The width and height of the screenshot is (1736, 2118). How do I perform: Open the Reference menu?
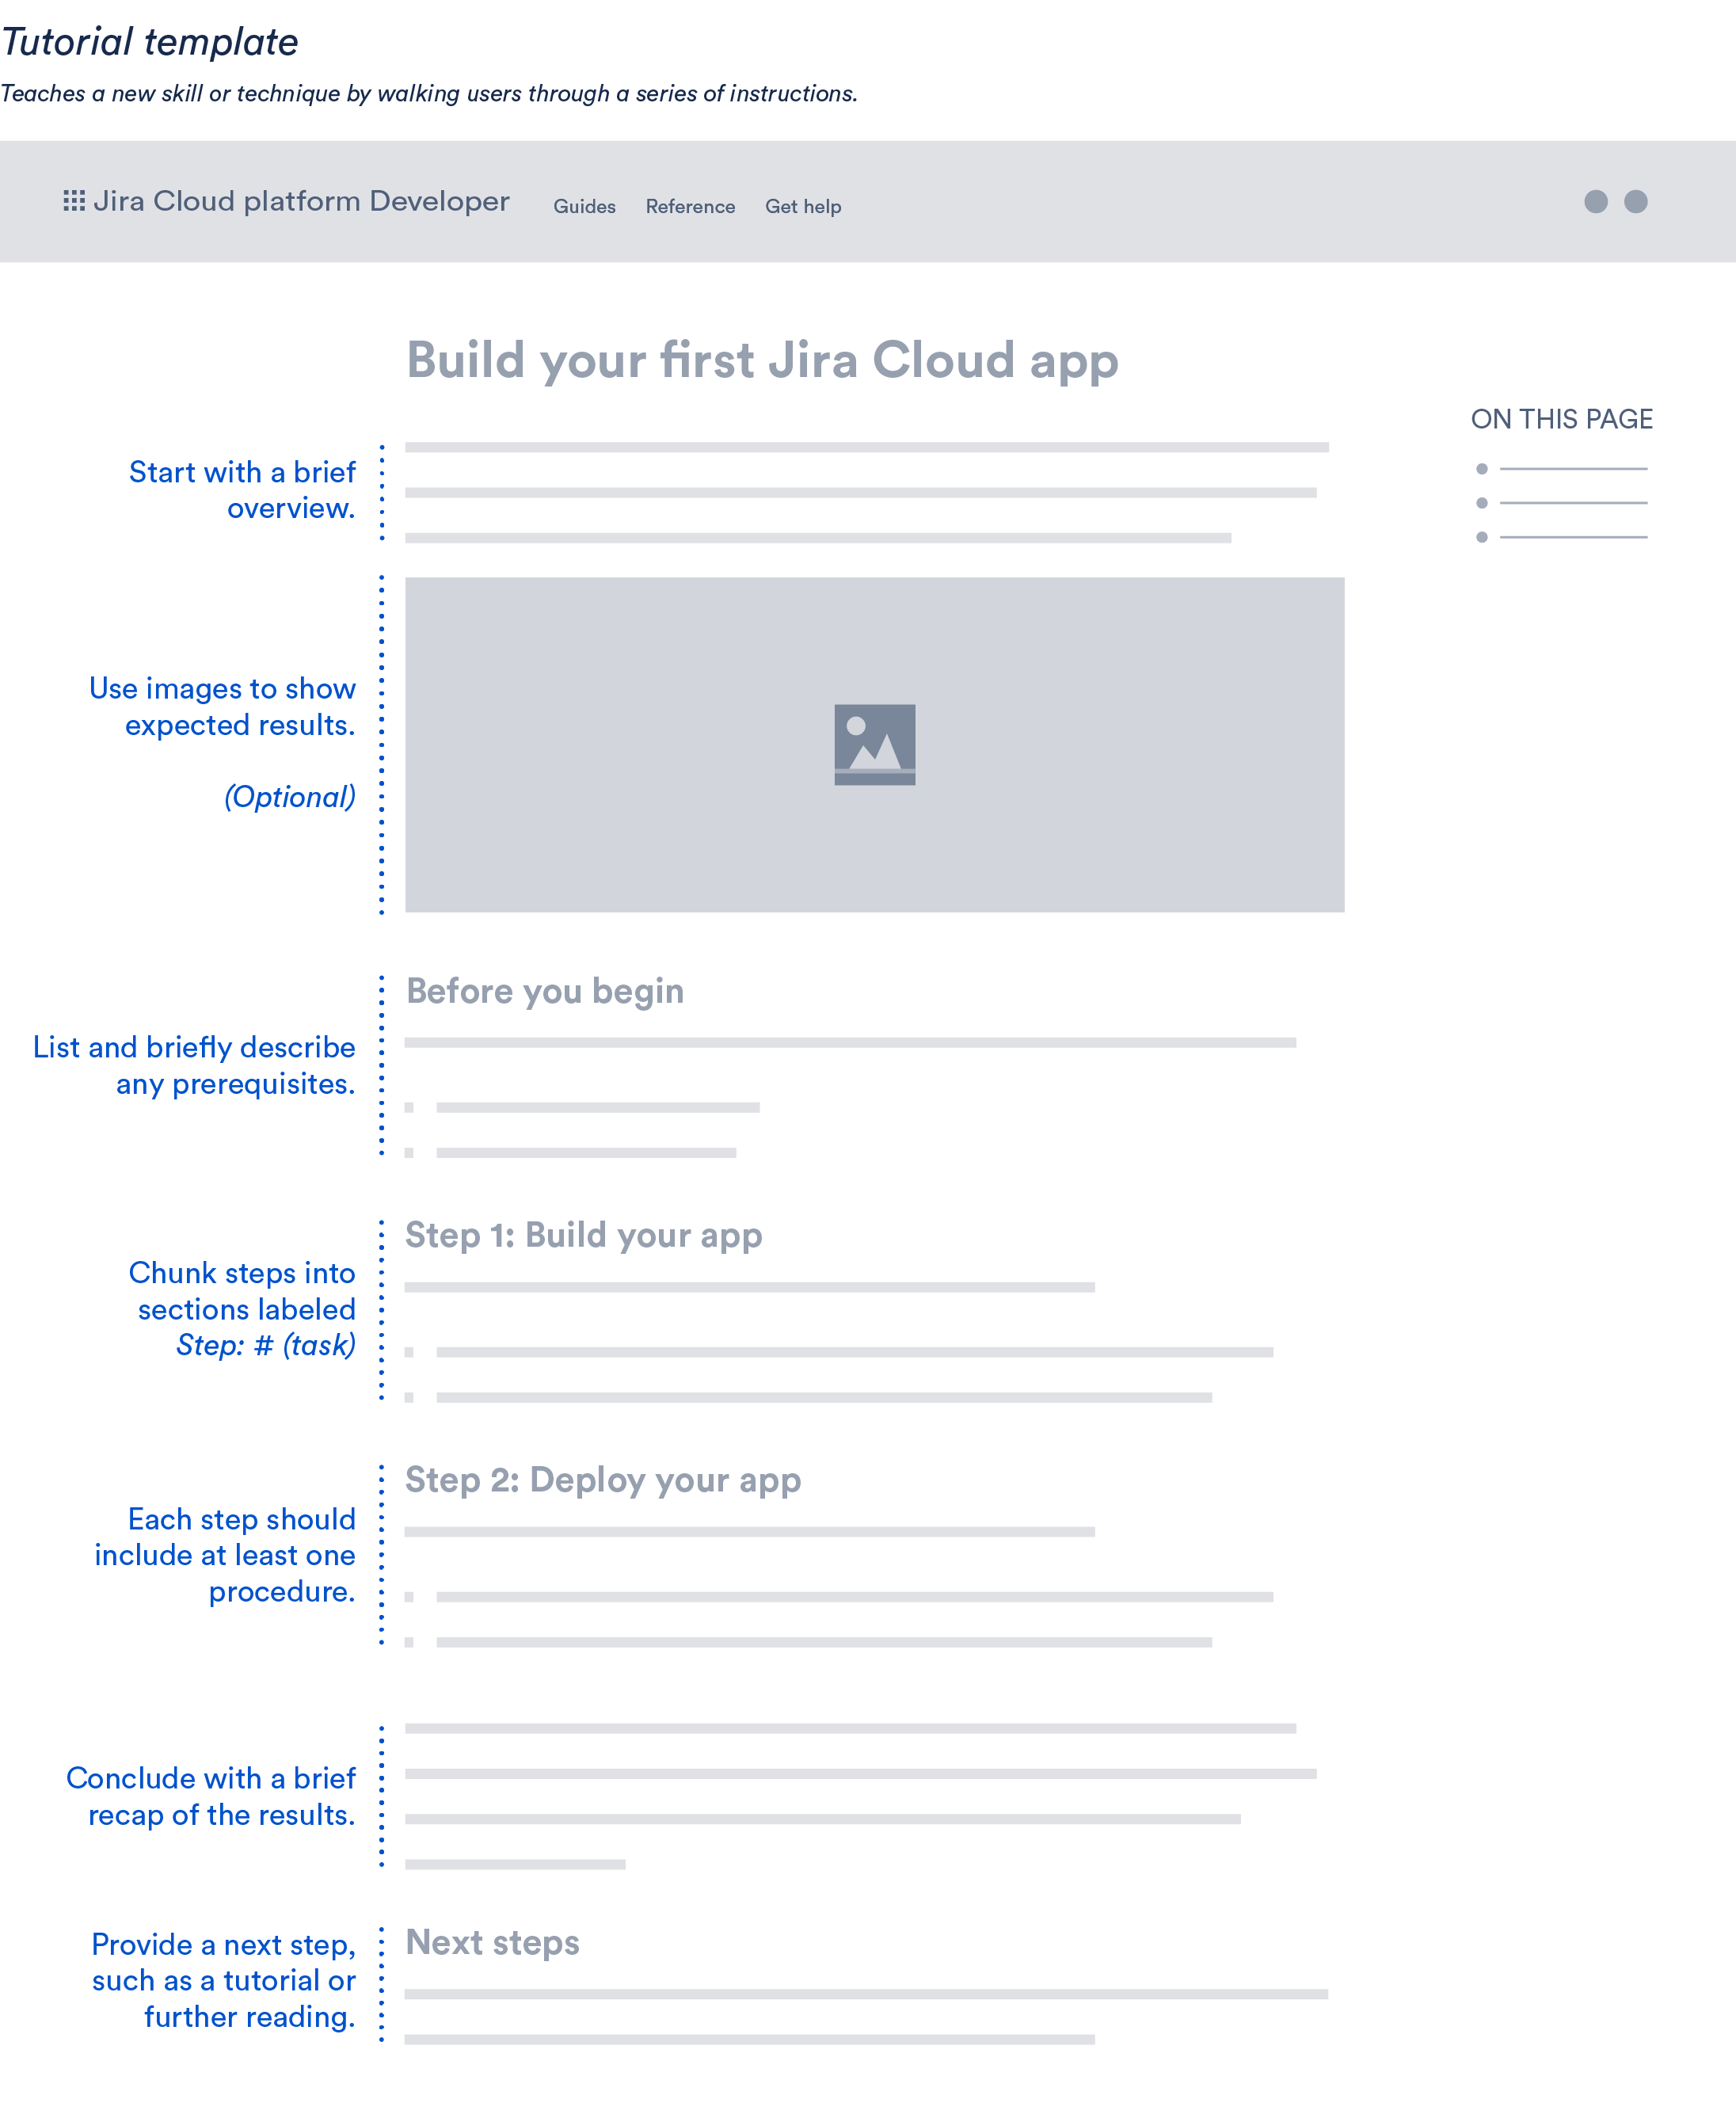[690, 207]
